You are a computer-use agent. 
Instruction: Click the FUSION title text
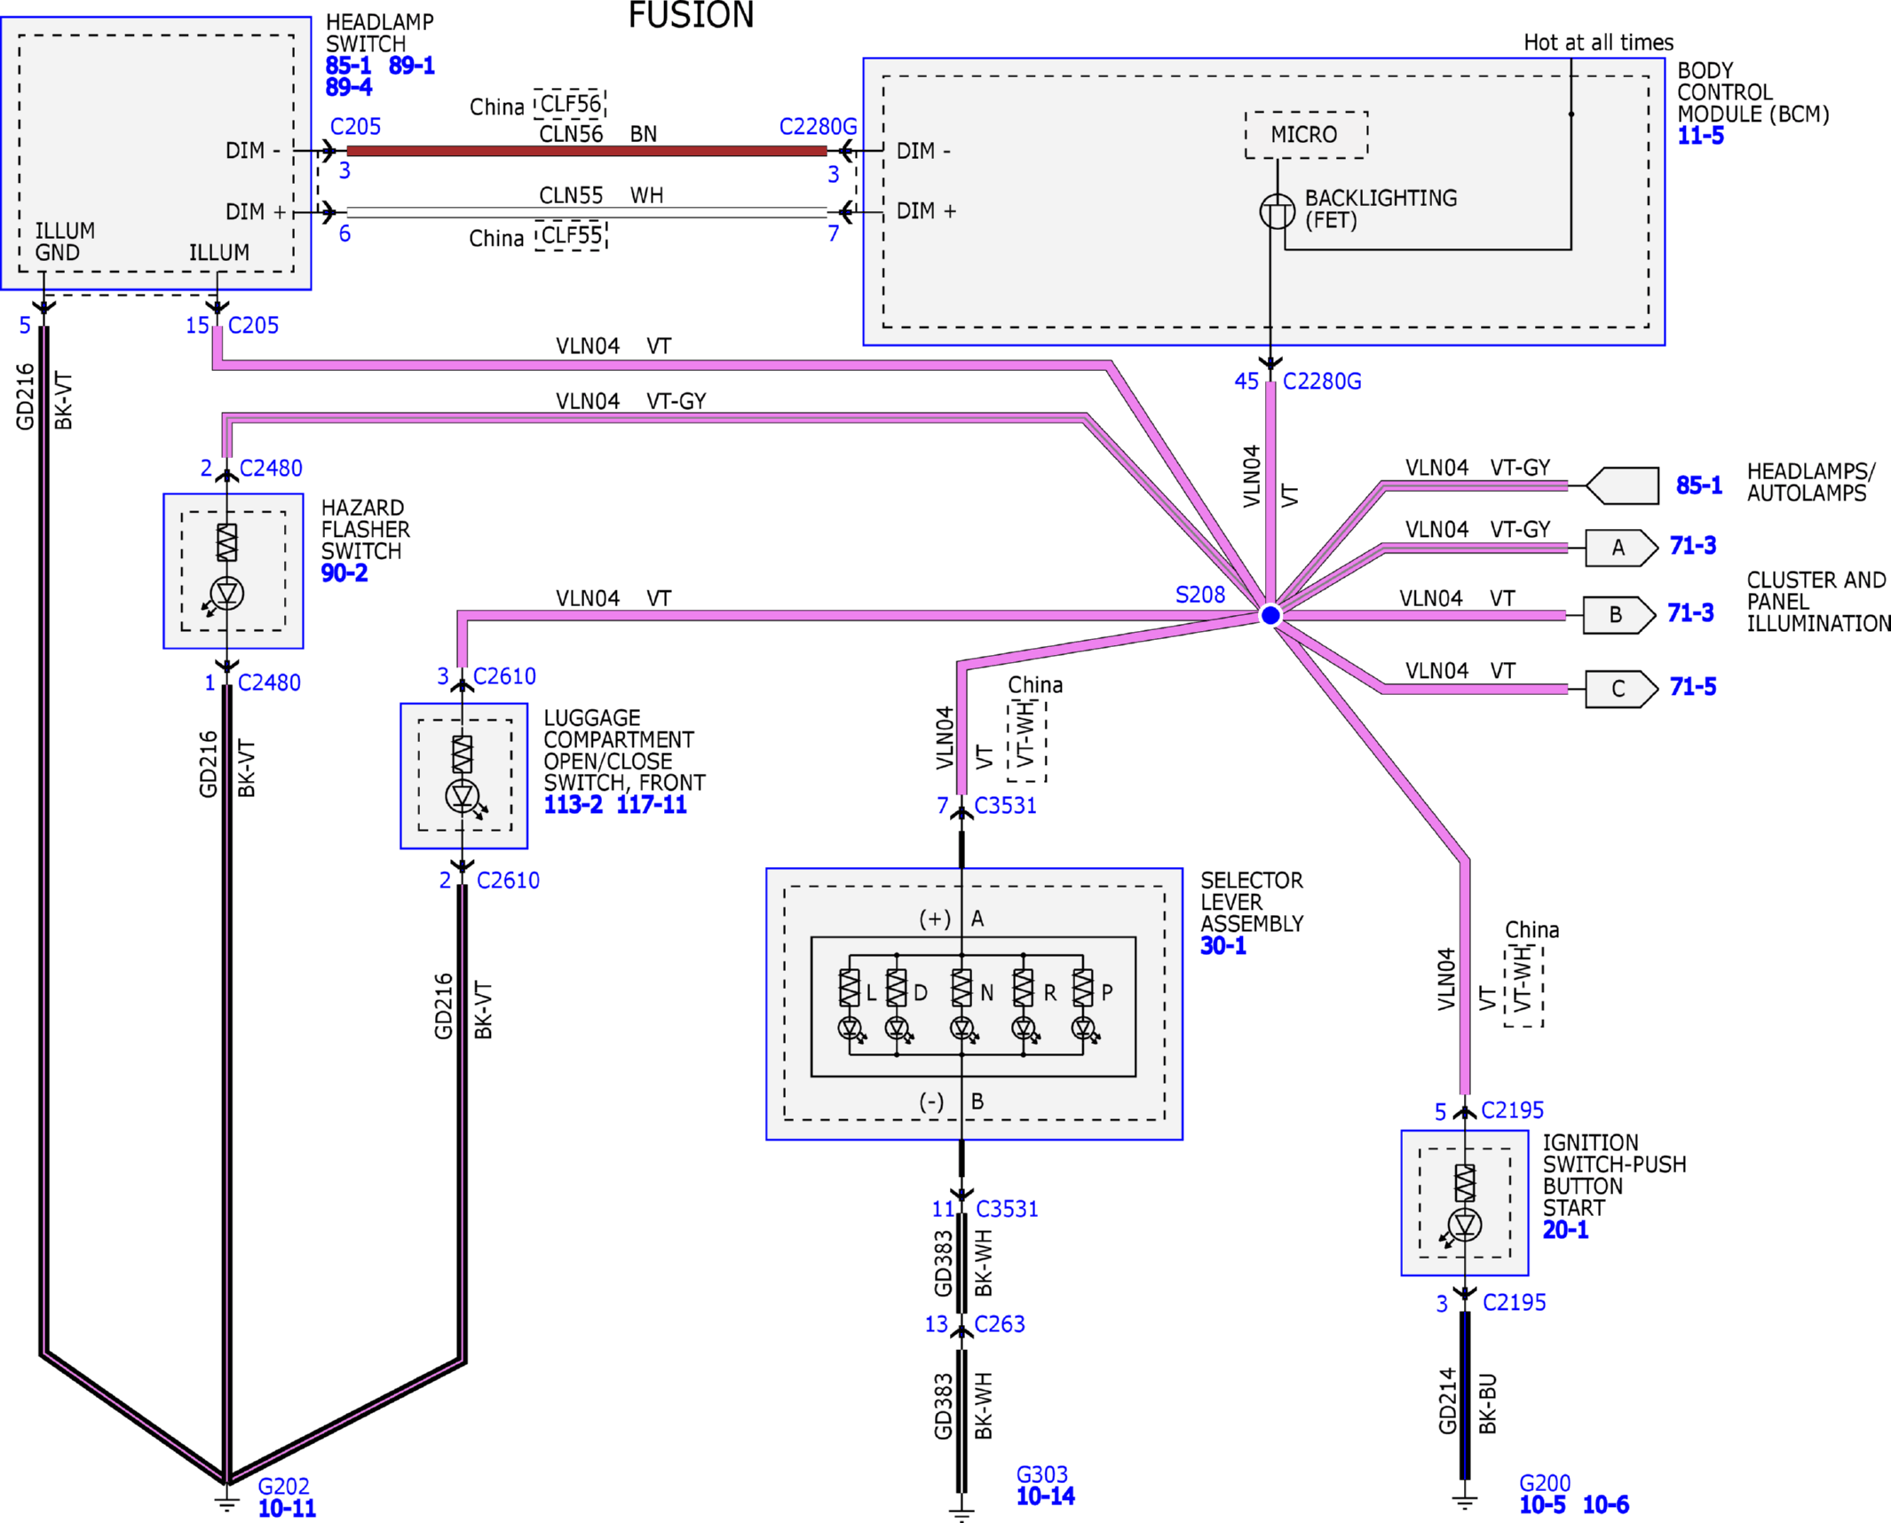tap(691, 15)
